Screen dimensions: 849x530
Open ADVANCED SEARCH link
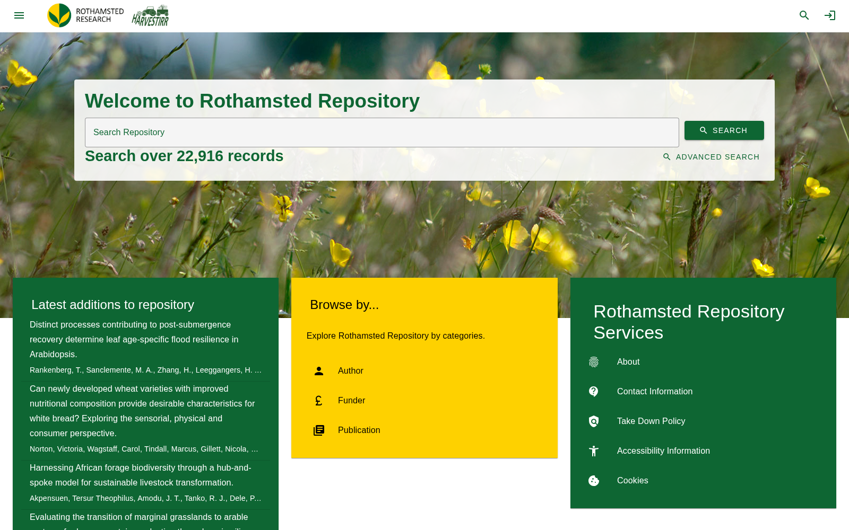711,157
